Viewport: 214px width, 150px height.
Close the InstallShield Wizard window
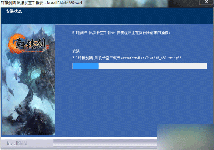(206, 2)
